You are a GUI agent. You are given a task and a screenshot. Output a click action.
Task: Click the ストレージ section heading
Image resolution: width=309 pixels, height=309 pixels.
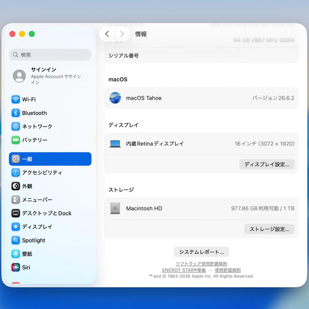point(121,190)
